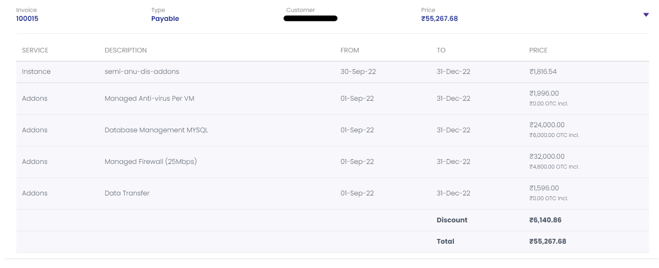Select the Data Transfer addon row

click(127, 193)
